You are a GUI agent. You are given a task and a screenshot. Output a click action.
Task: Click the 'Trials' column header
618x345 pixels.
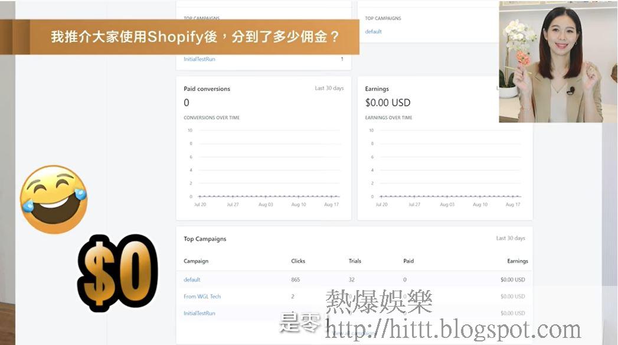tap(355, 261)
